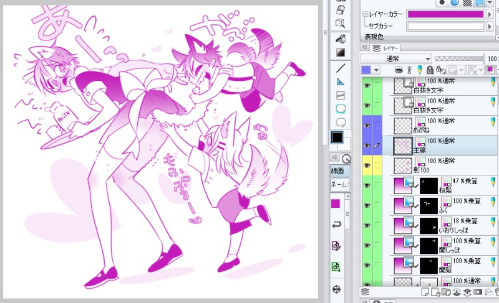
Task: Select the Fill bucket tool
Action: tap(341, 39)
